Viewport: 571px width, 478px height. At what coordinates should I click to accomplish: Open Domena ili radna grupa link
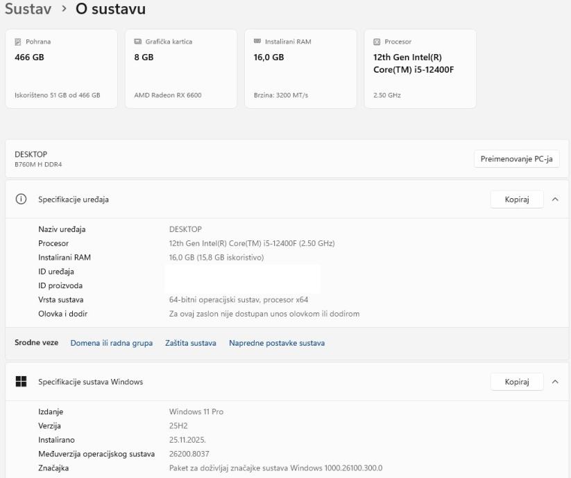click(112, 343)
